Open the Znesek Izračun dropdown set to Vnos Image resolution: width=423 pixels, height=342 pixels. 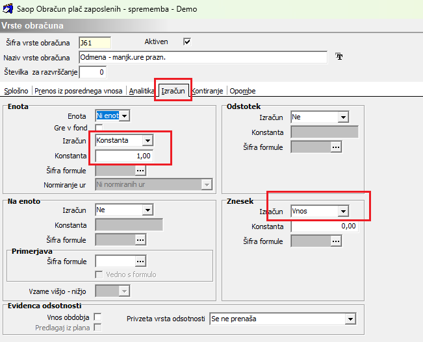pyautogui.click(x=343, y=212)
